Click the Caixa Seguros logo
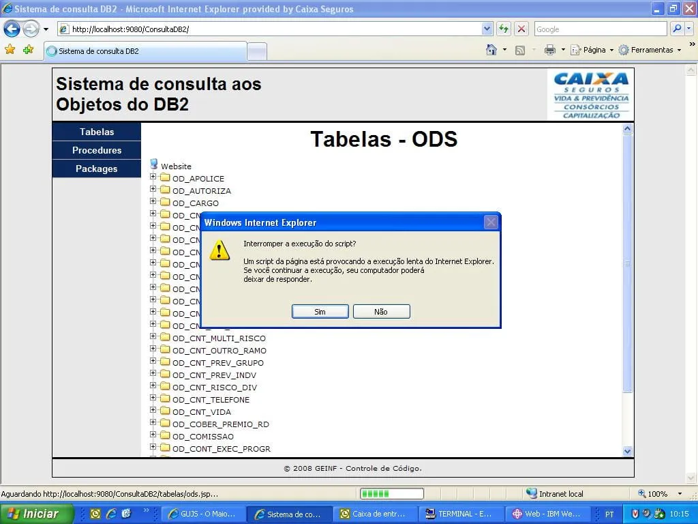This screenshot has width=698, height=524. pos(591,95)
